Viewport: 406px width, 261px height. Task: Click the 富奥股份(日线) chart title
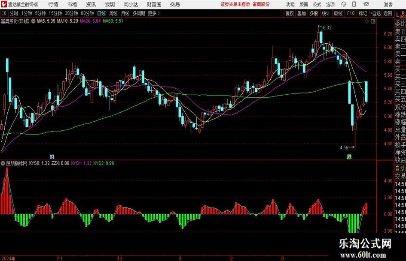coord(15,21)
